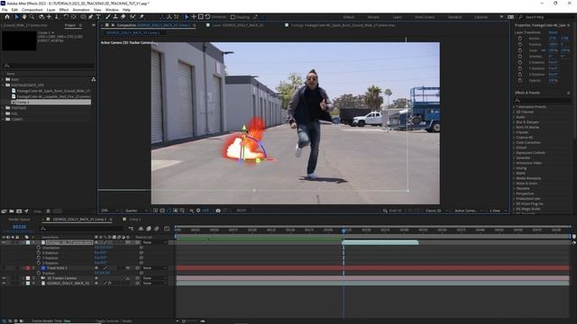Click the frame blending icon in timeline
Viewport: 577px width, 324px height.
149,229
